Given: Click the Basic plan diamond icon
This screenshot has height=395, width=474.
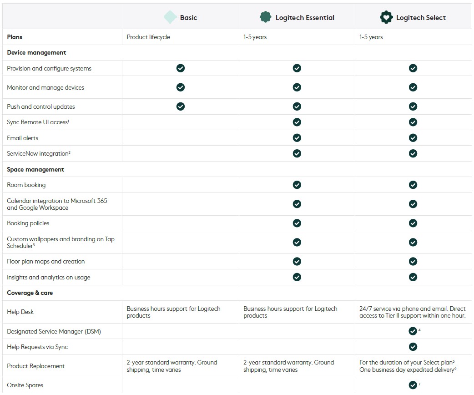Looking at the screenshot, I should pos(170,16).
